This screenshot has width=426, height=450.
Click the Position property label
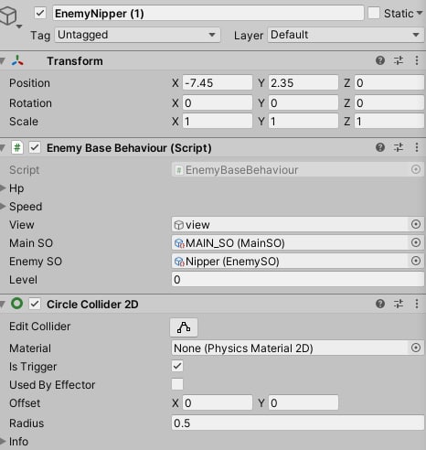point(29,83)
